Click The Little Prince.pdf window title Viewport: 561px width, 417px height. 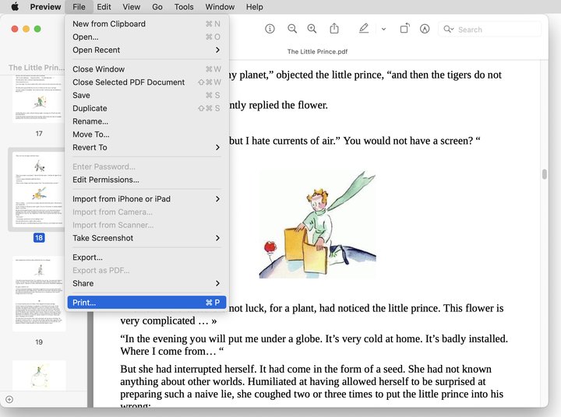(x=317, y=51)
